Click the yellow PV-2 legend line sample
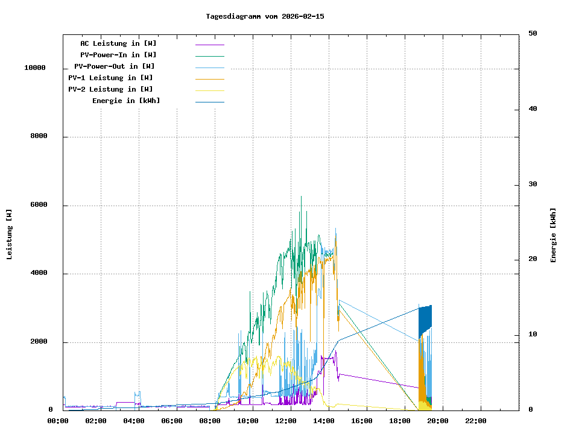The image size is (579, 434). coord(209,90)
